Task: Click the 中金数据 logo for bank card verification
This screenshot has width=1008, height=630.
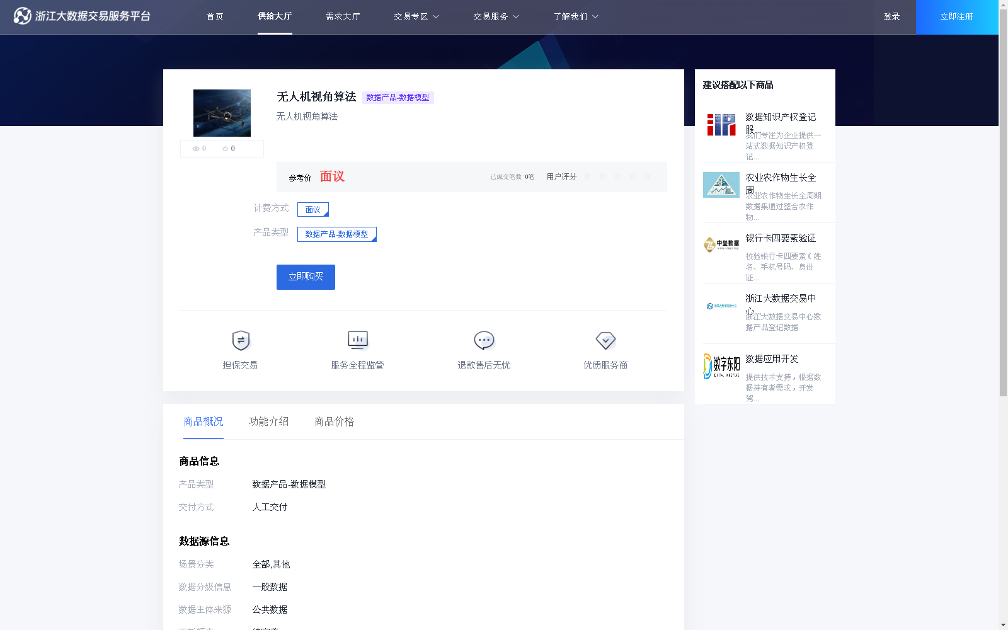Action: click(x=721, y=244)
